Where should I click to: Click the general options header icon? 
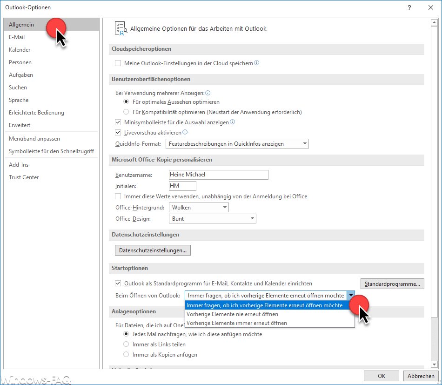(121, 28)
